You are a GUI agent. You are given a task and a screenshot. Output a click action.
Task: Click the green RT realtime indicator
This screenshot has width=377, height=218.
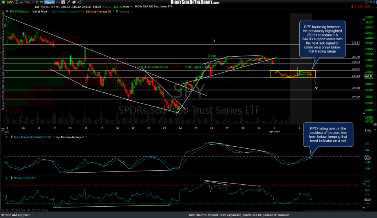374,2
